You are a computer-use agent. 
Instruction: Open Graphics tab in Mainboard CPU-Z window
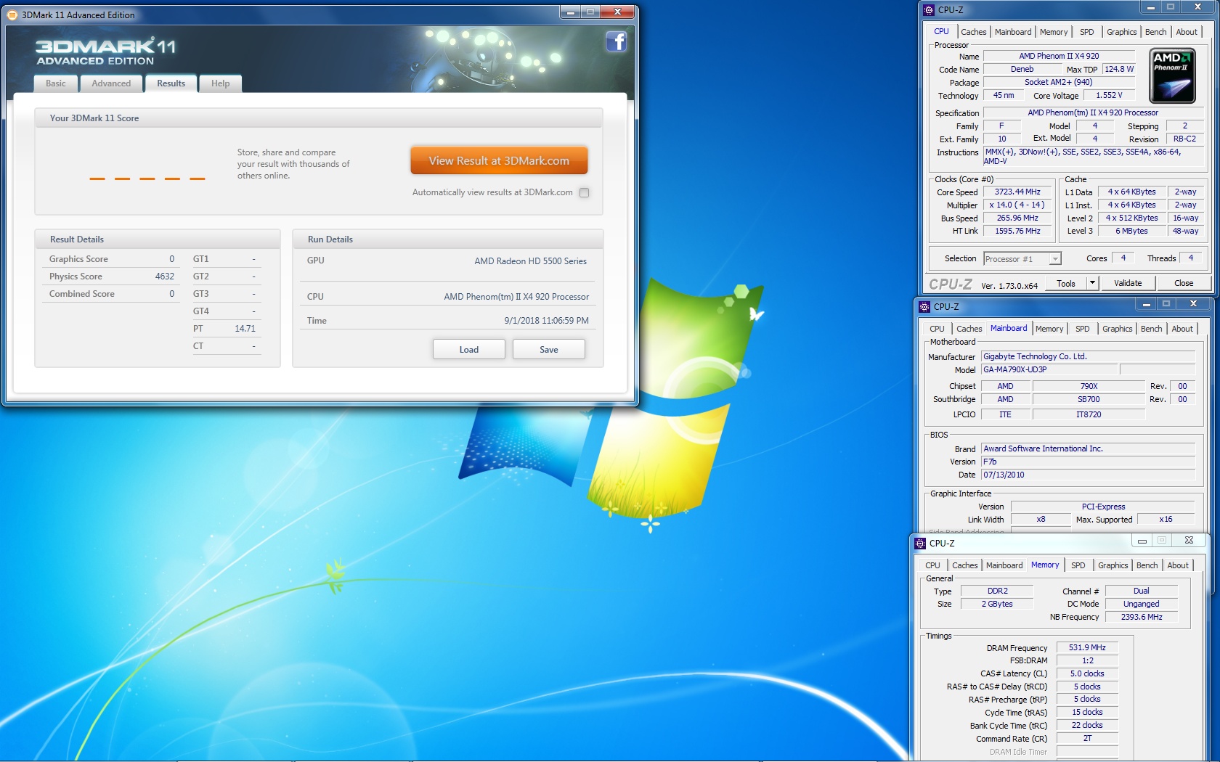(x=1117, y=329)
